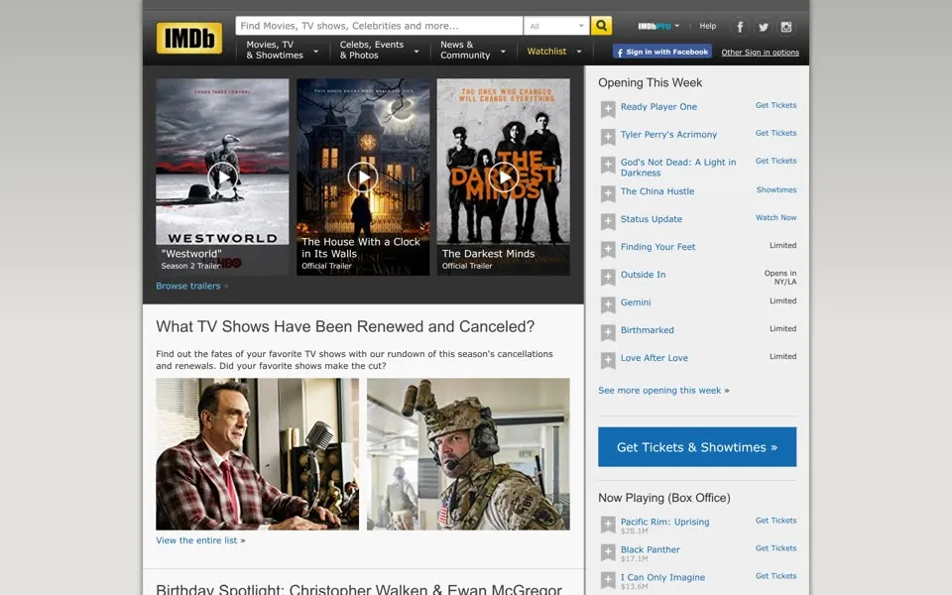Open the Status Update title link
The image size is (952, 595).
point(651,219)
